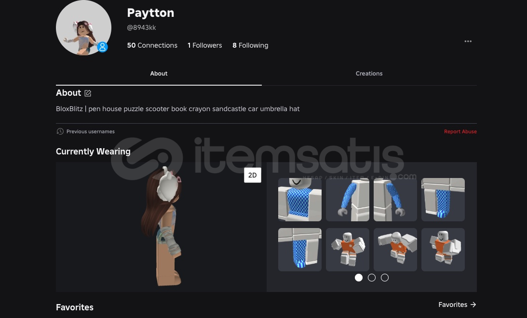527x318 pixels.
Task: Jump to the third carousel page dot
Action: (385, 278)
